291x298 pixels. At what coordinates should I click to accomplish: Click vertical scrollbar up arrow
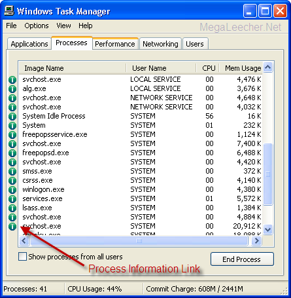[267, 67]
